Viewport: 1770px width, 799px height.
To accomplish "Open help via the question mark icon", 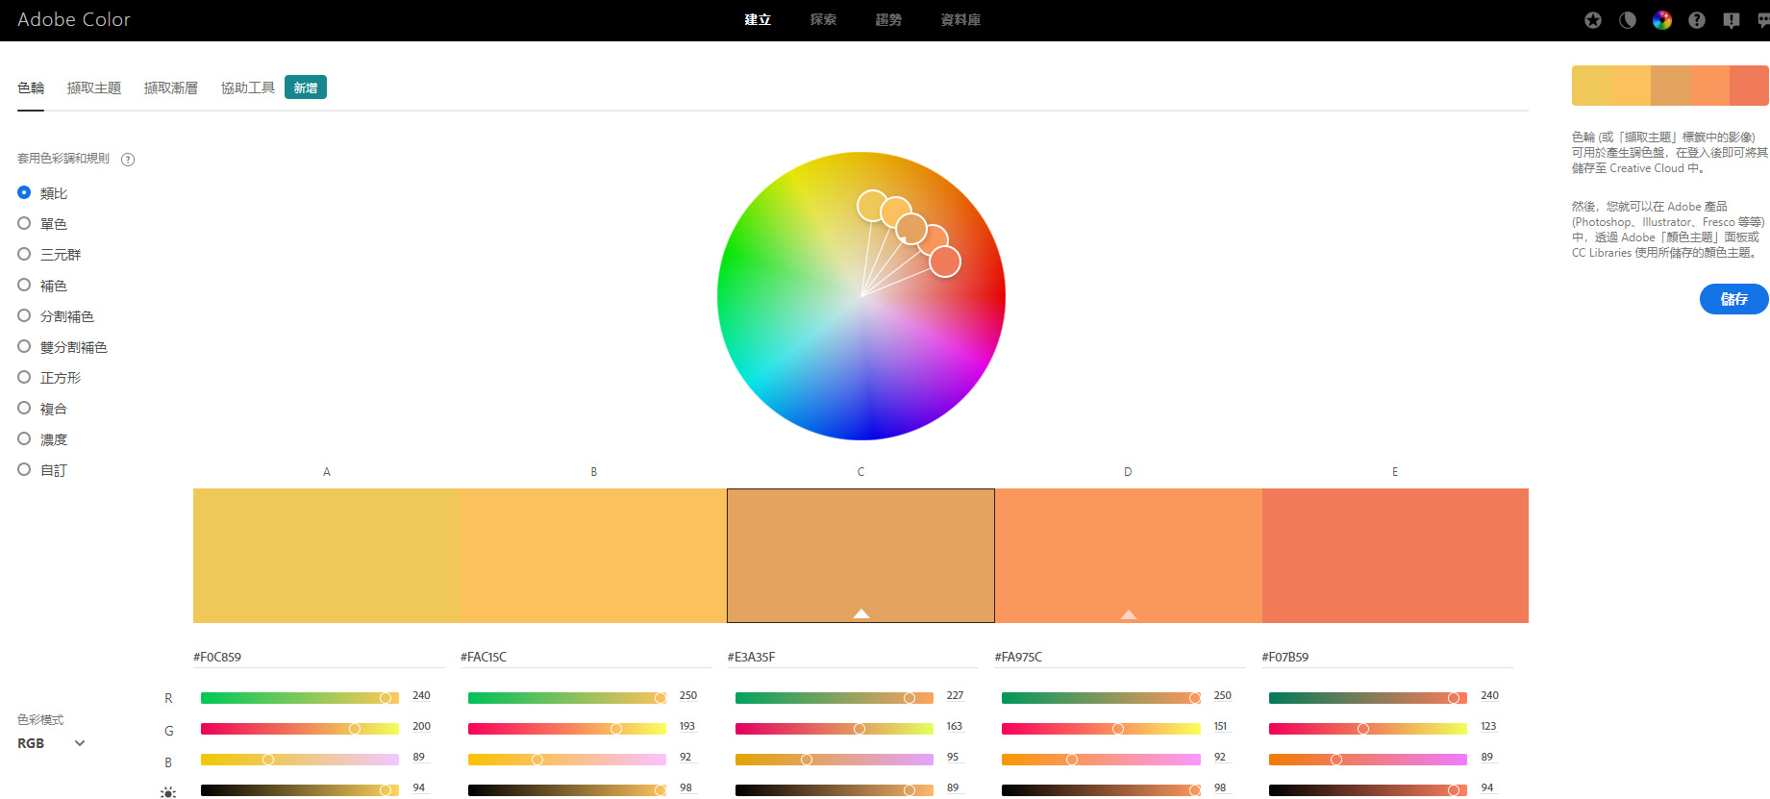I will pyautogui.click(x=1697, y=20).
